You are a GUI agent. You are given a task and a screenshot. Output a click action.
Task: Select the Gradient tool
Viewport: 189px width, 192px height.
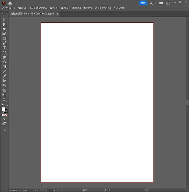[4, 67]
